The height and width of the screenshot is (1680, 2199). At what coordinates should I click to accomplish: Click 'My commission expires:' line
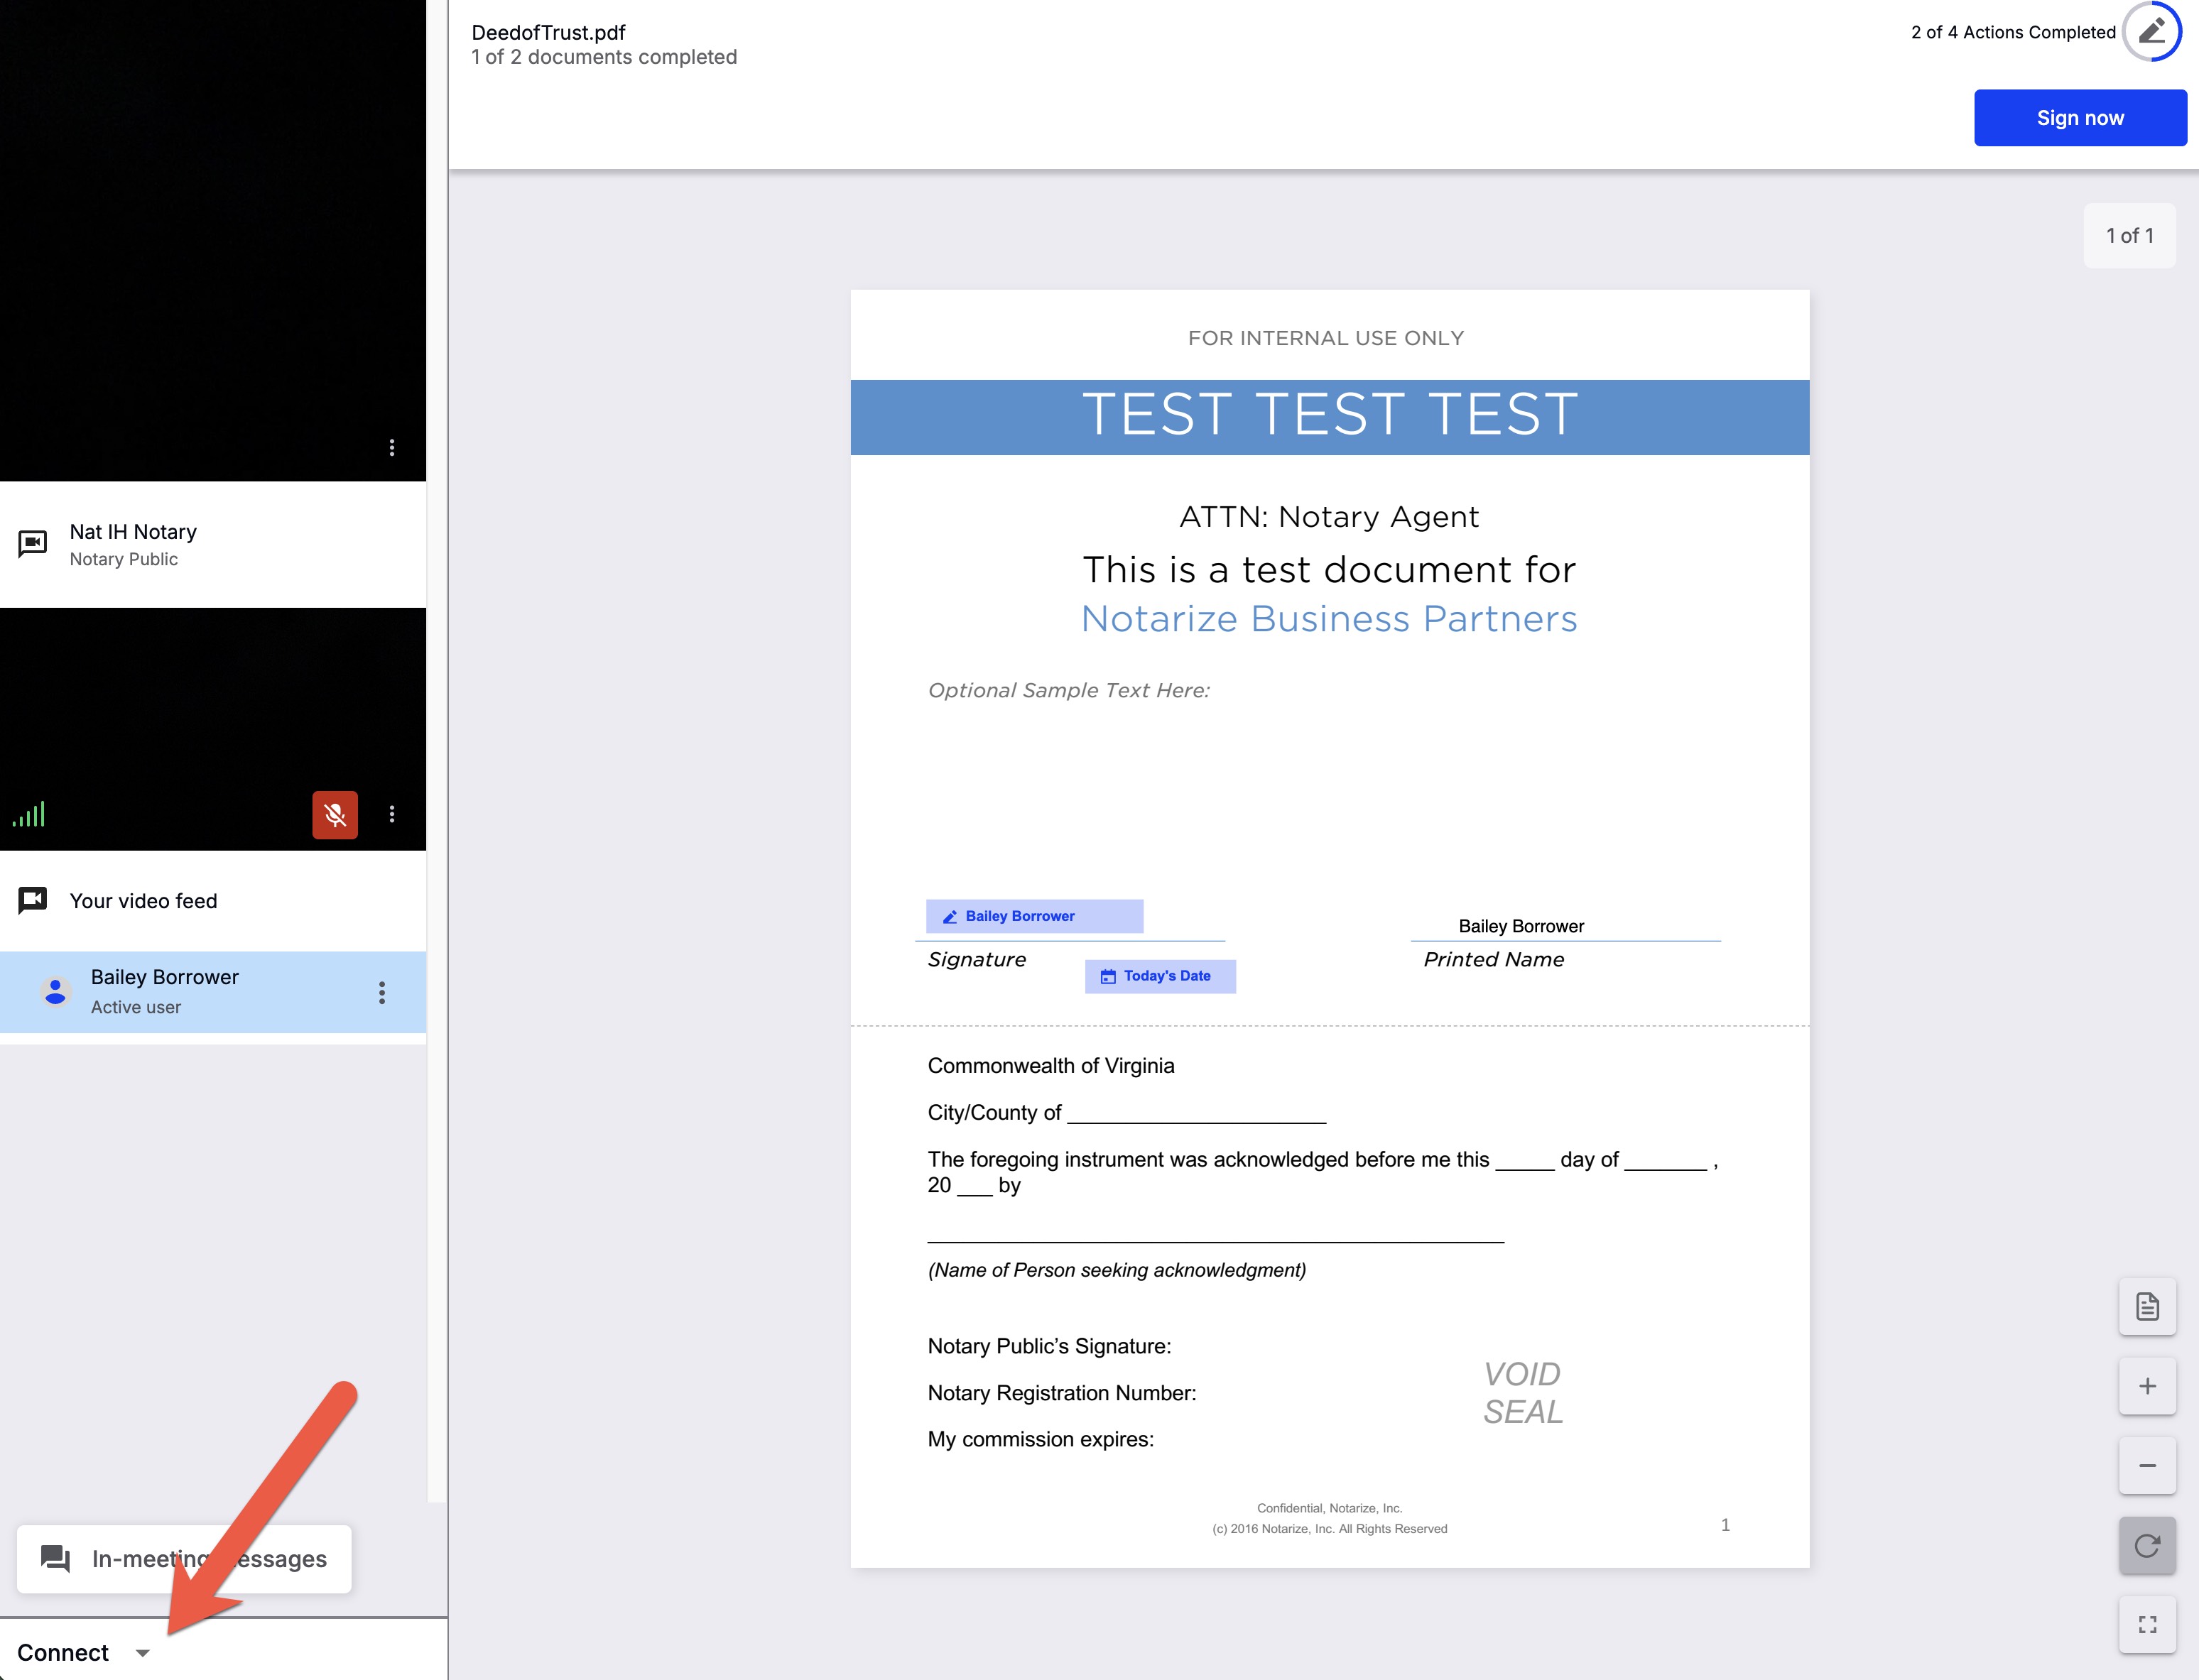1041,1440
